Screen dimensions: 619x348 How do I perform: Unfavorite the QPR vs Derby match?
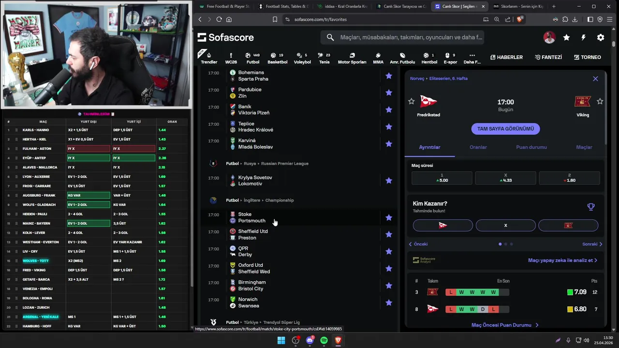[x=389, y=251]
